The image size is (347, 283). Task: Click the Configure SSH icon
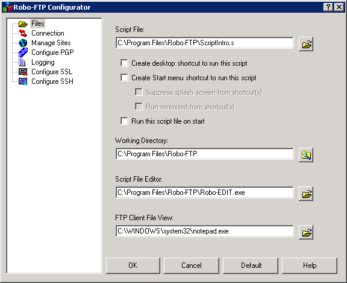pyautogui.click(x=23, y=81)
